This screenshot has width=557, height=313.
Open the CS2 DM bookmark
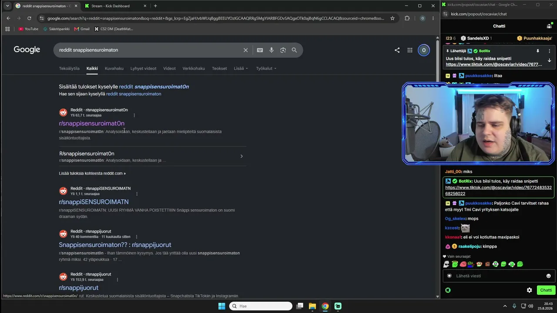point(114,29)
